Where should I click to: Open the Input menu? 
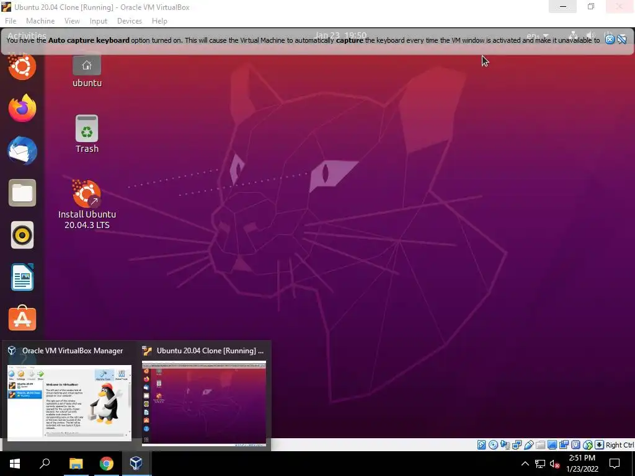[99, 21]
